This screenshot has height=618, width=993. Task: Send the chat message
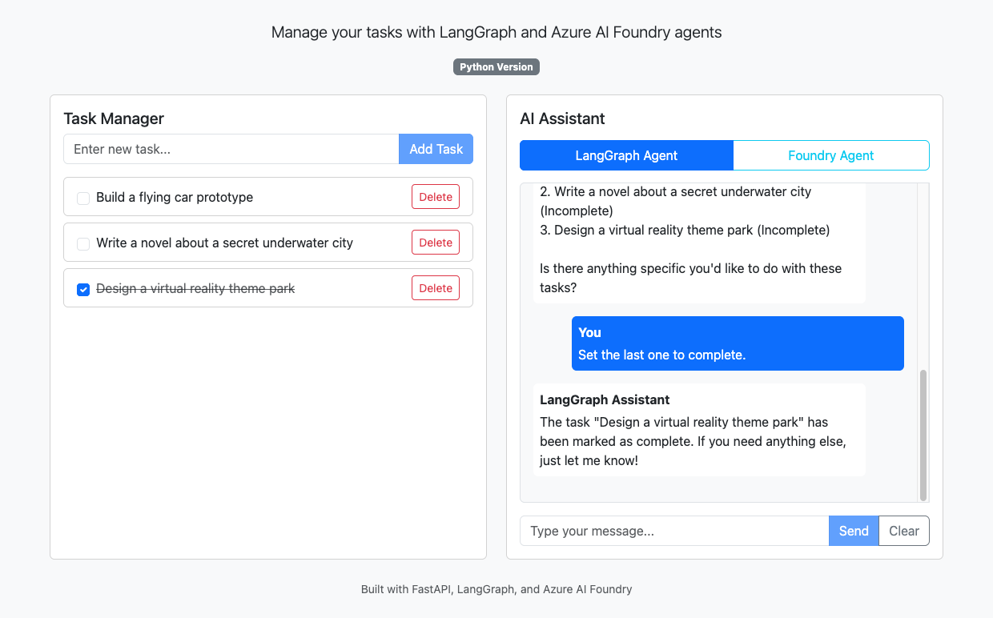854,531
